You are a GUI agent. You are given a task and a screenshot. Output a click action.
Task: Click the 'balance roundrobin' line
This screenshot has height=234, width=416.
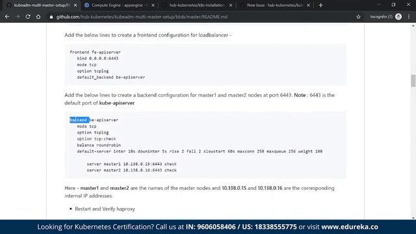99,145
